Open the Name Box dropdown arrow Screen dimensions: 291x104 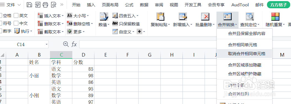46,44
